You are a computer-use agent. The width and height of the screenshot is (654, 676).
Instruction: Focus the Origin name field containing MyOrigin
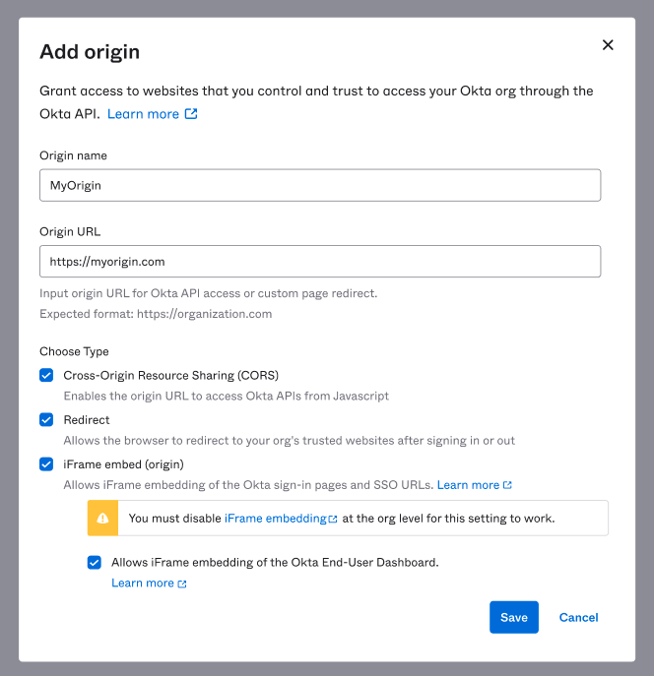(x=320, y=185)
